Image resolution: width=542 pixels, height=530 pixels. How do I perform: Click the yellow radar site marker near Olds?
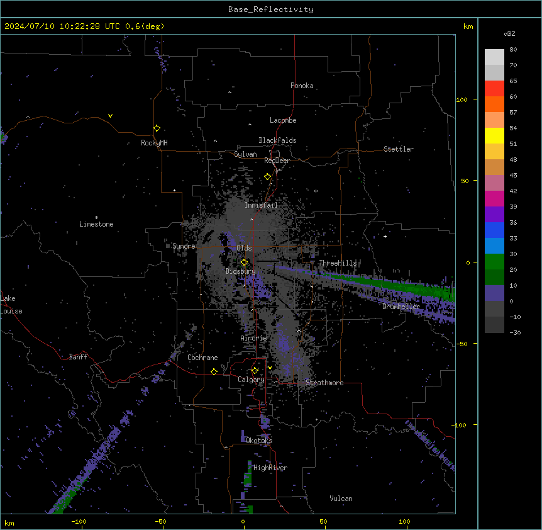pyautogui.click(x=244, y=262)
